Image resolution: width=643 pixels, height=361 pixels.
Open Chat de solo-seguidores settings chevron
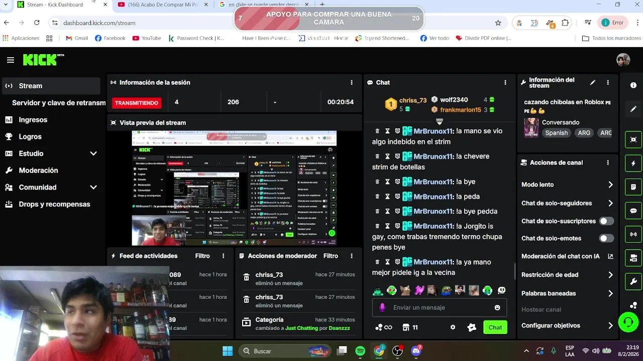(x=610, y=203)
